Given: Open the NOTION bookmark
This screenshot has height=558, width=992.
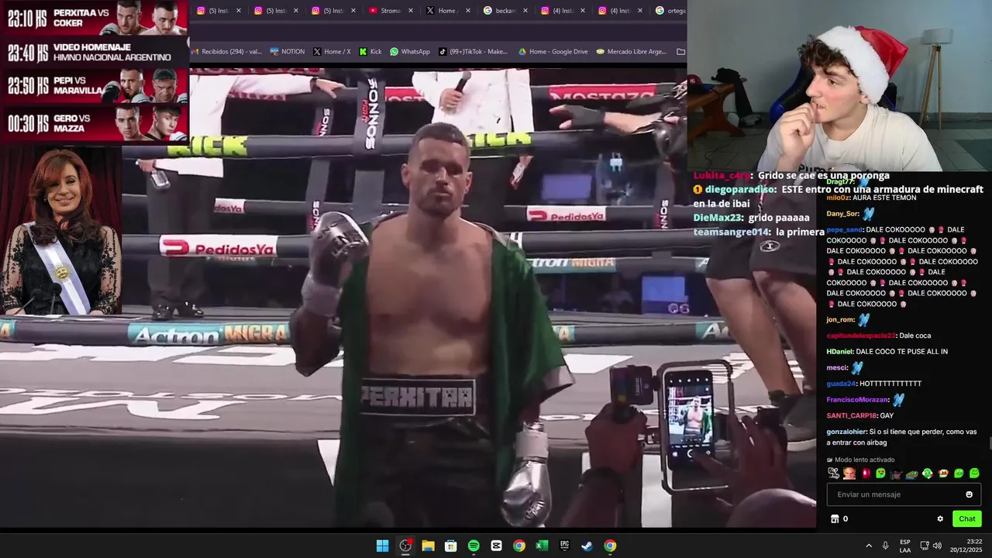Looking at the screenshot, I should pyautogui.click(x=287, y=52).
